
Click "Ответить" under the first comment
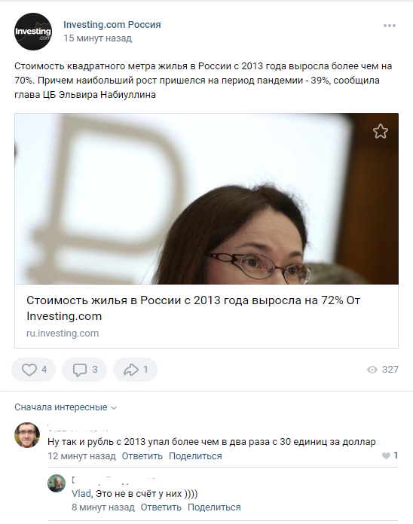coord(142,456)
